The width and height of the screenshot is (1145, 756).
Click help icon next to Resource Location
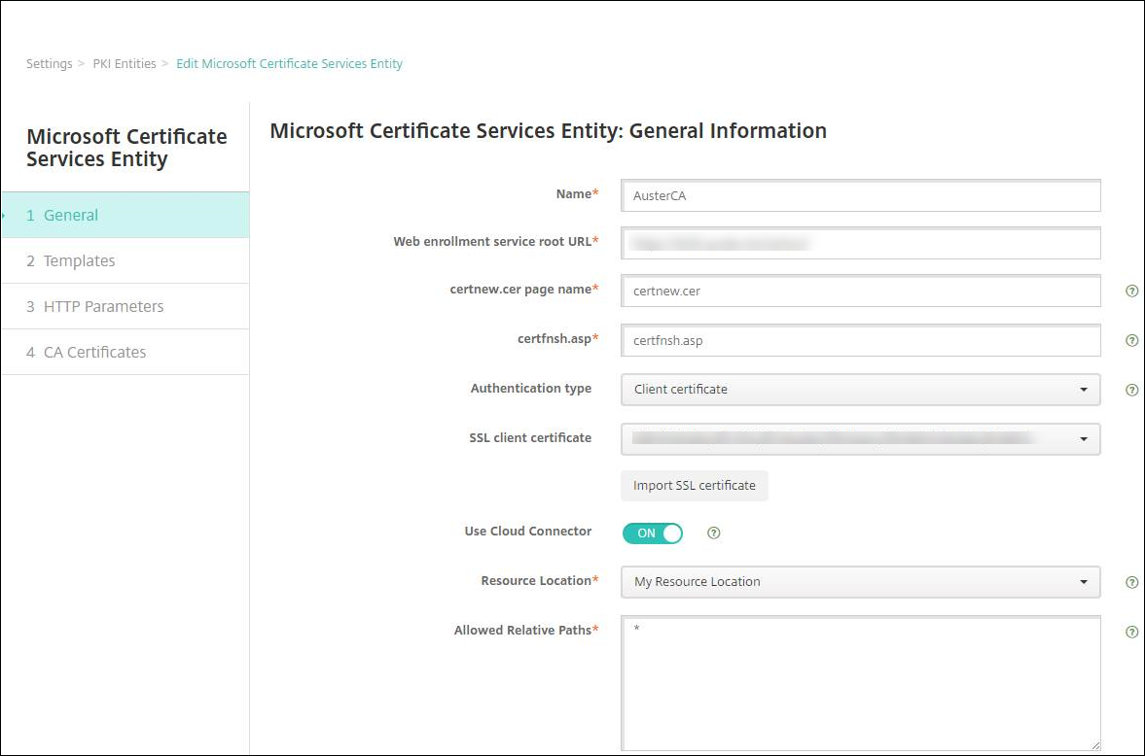(x=1131, y=582)
